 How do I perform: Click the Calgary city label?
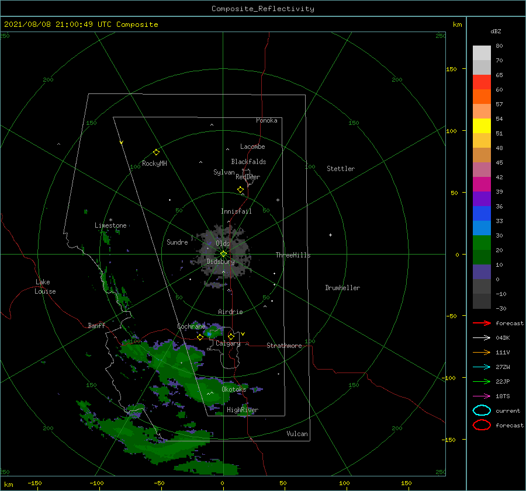(228, 343)
